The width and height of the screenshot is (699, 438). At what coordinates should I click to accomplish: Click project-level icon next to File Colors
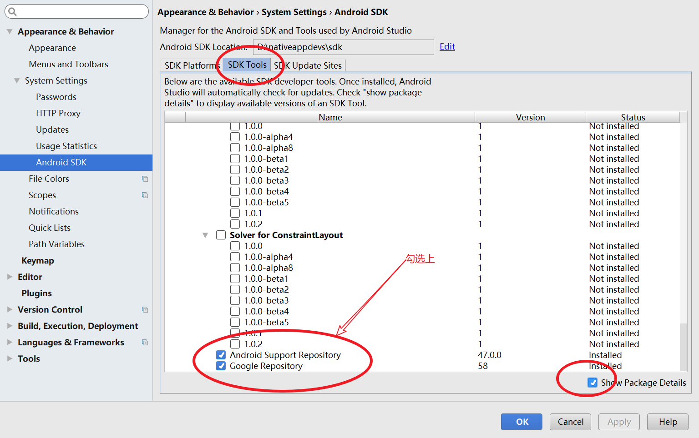[145, 179]
